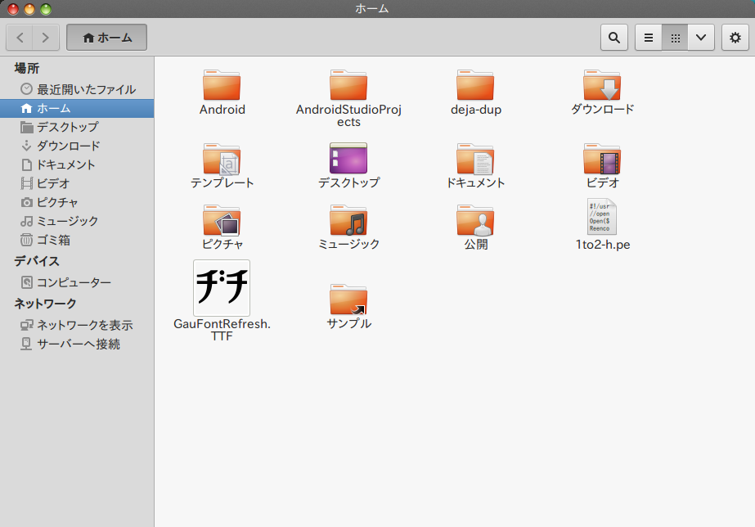This screenshot has width=755, height=527.
Task: Select ピクチャ in sidebar
Action: point(77,202)
